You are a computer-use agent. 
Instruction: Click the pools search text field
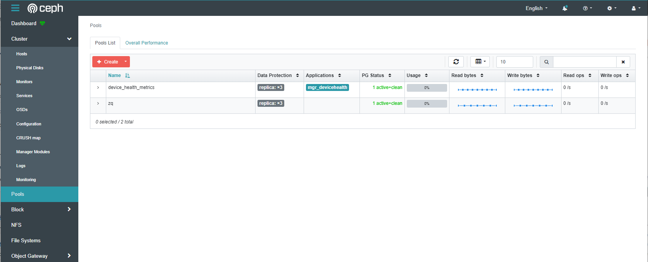(x=585, y=62)
